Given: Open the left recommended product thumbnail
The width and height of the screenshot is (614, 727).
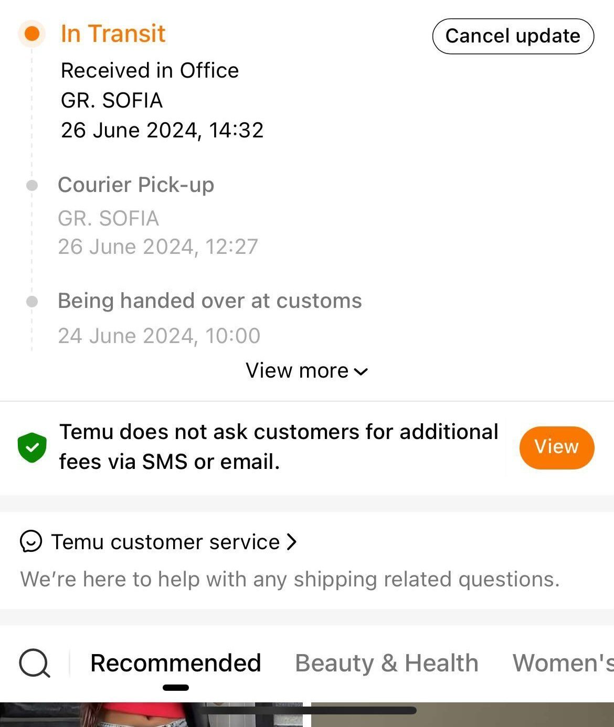Looking at the screenshot, I should (x=151, y=715).
